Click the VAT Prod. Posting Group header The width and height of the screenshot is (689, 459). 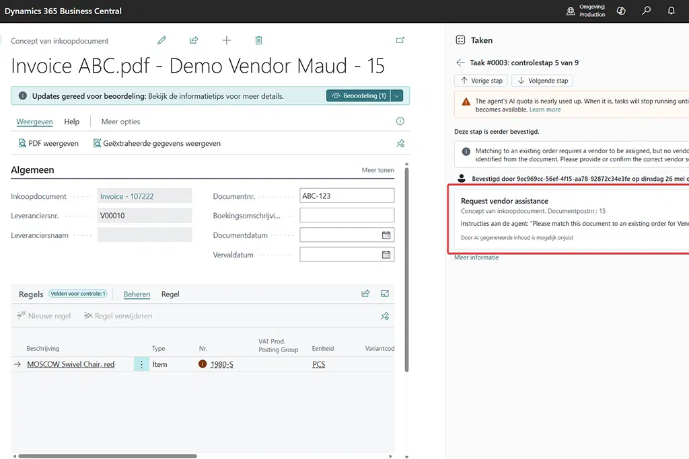pyautogui.click(x=278, y=345)
